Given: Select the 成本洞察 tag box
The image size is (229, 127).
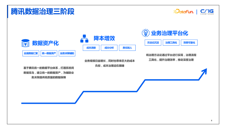Looking at the screenshot, I should 91,48.
